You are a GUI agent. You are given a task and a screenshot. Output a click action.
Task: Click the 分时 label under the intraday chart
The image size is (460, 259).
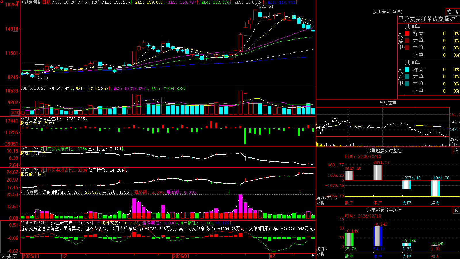[x=454, y=144]
